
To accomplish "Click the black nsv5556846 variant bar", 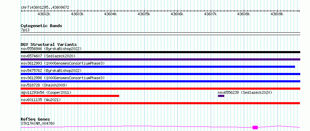I will (160, 52).
